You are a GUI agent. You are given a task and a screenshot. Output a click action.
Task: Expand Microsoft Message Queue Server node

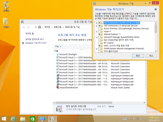[97, 37]
